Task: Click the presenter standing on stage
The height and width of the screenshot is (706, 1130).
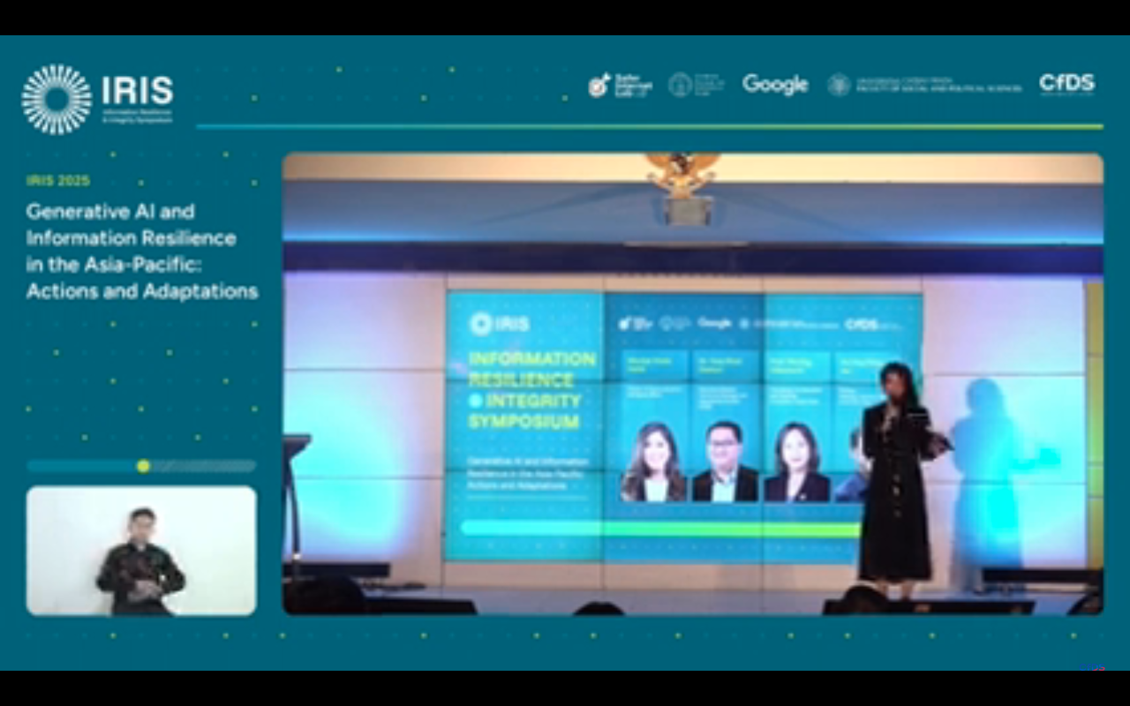Action: coord(896,477)
